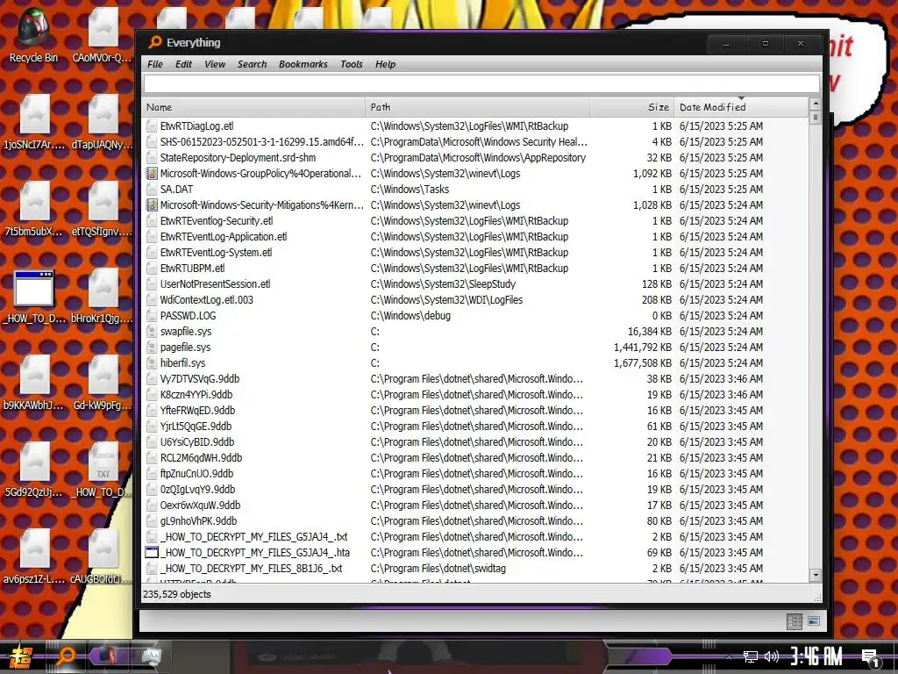The height and width of the screenshot is (674, 898).
Task: Select the row SHS-06152023-052501 file
Action: click(x=475, y=141)
